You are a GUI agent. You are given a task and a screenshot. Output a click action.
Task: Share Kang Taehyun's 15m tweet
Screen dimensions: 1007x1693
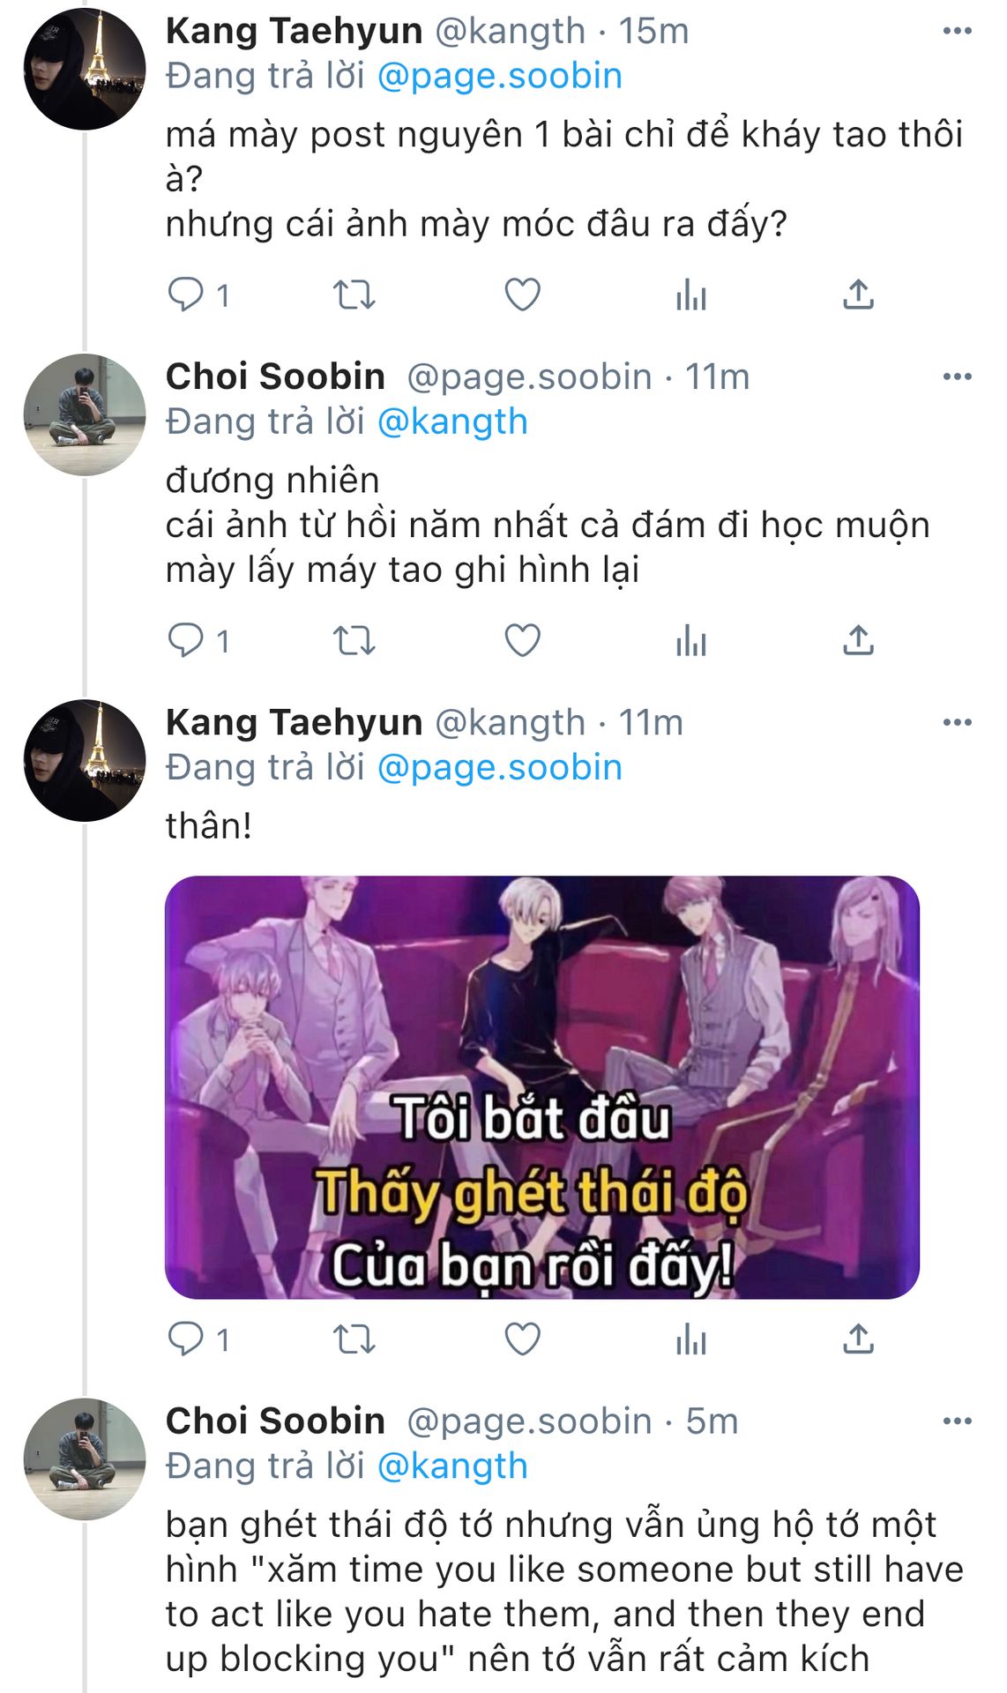tap(858, 295)
